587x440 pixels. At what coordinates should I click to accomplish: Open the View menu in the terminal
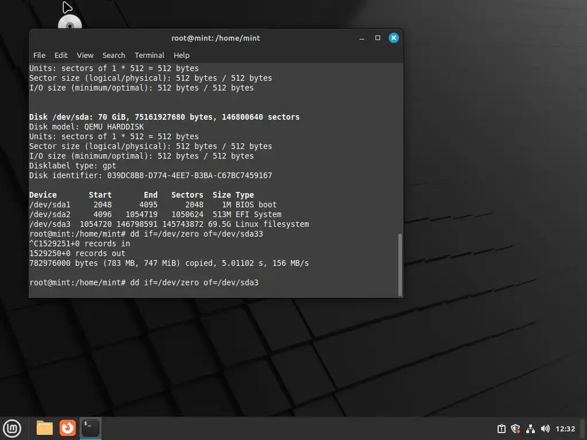click(85, 56)
